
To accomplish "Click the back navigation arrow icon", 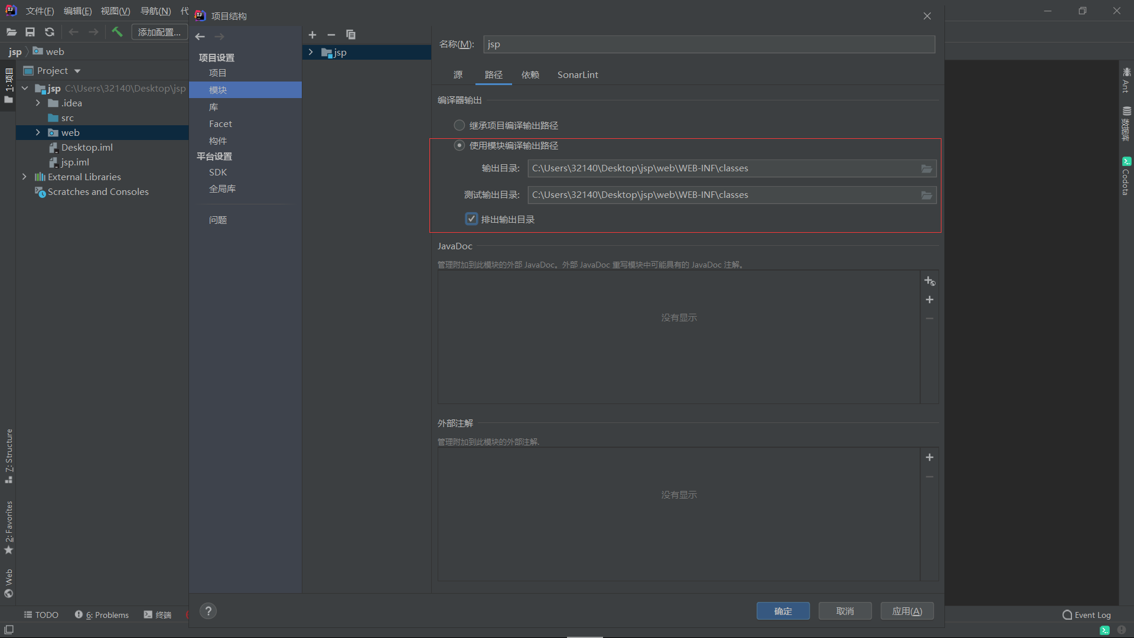I will tap(201, 36).
